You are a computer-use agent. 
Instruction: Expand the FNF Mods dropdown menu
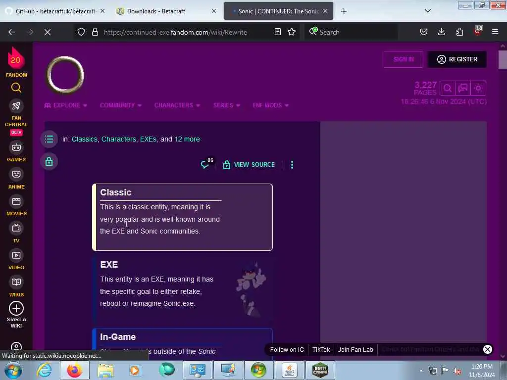click(x=271, y=105)
